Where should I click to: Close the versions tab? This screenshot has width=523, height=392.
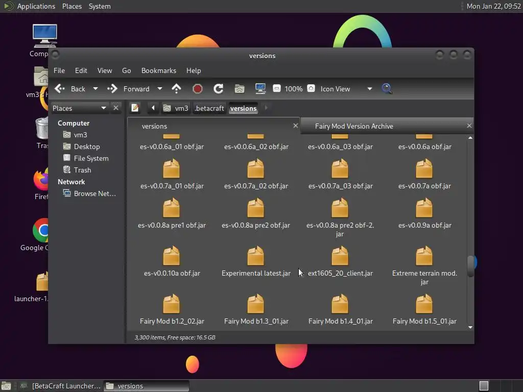tap(295, 126)
